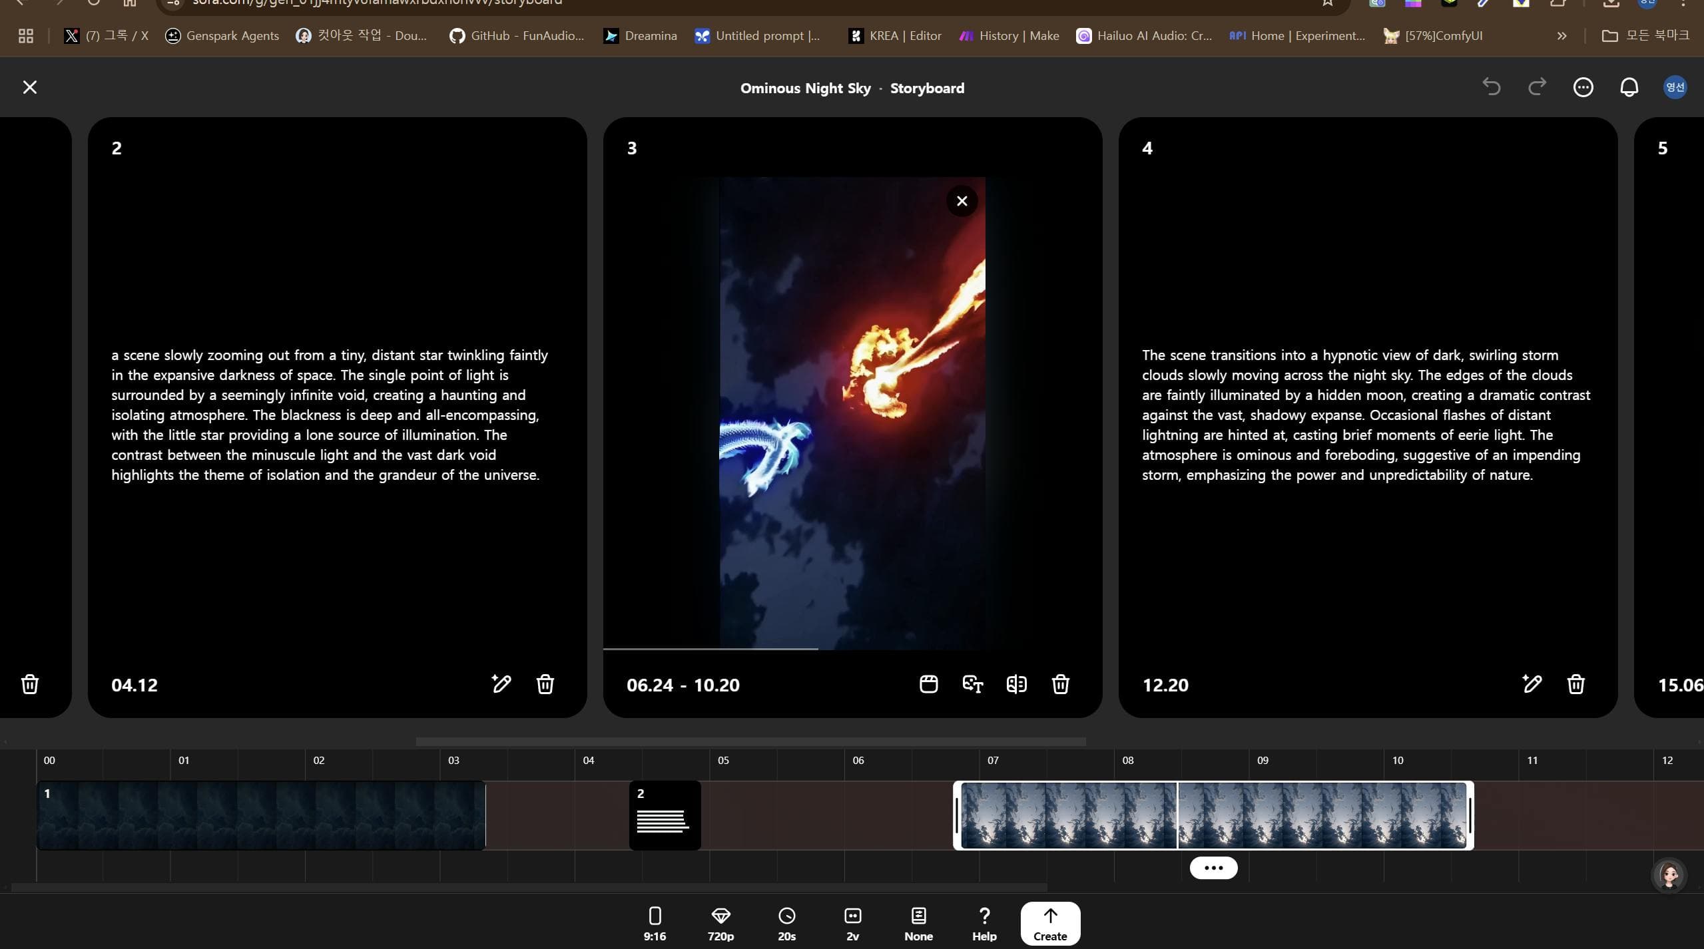Select the selected cloud clip on the timeline
1704x949 pixels.
(x=1213, y=815)
